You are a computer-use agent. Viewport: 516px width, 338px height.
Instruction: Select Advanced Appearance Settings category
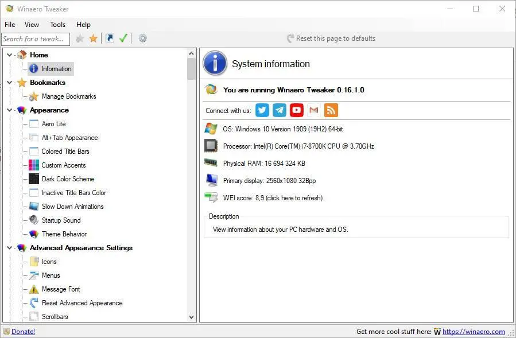click(81, 248)
